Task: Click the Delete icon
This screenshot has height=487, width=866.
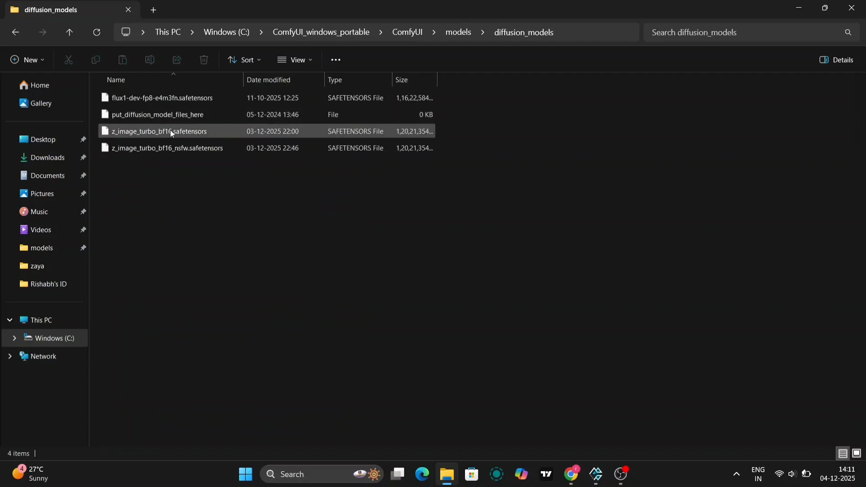Action: coord(204,60)
